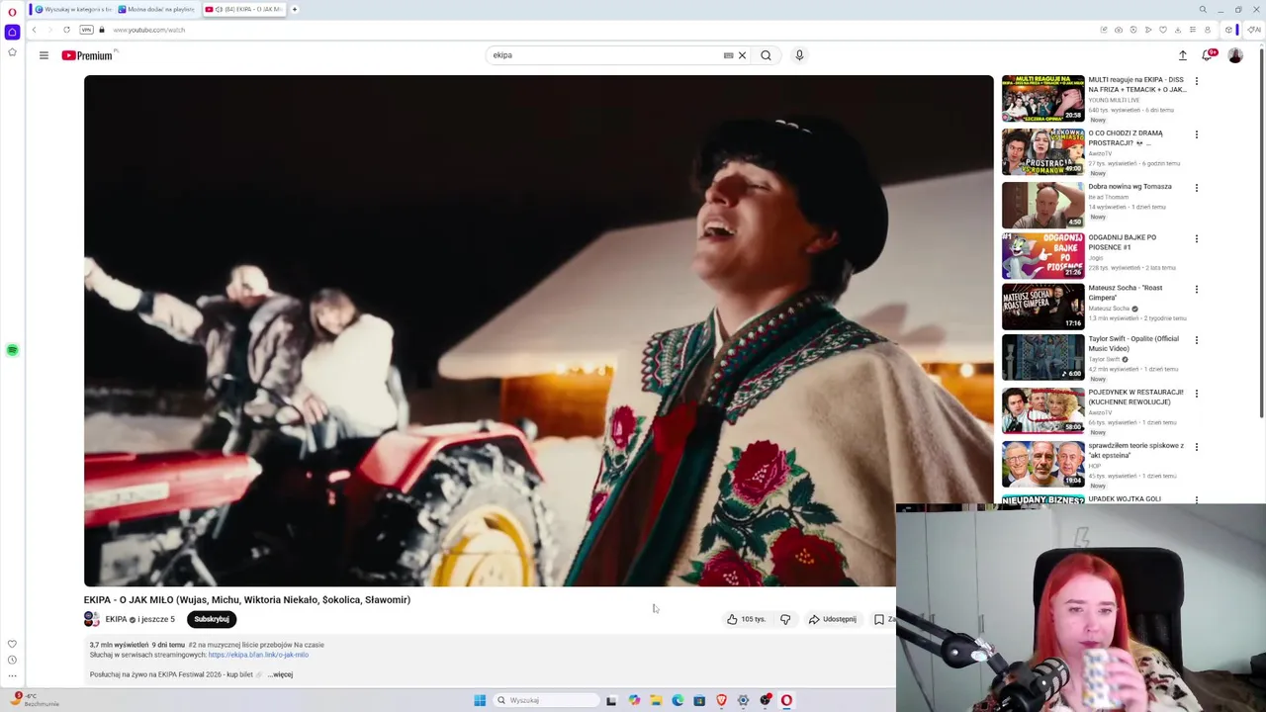
Task: Open the green messenger sidebar icon
Action: click(12, 350)
